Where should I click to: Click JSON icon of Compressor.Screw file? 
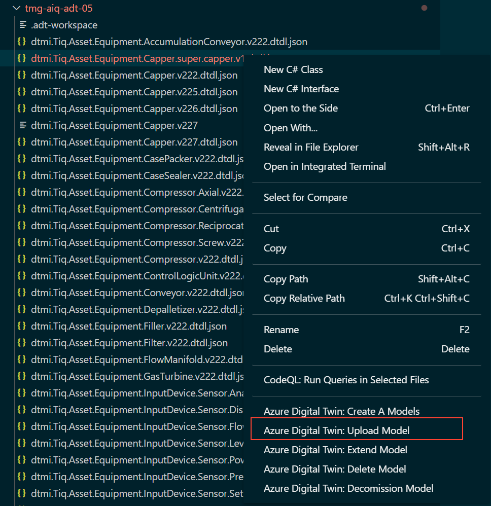(x=22, y=242)
